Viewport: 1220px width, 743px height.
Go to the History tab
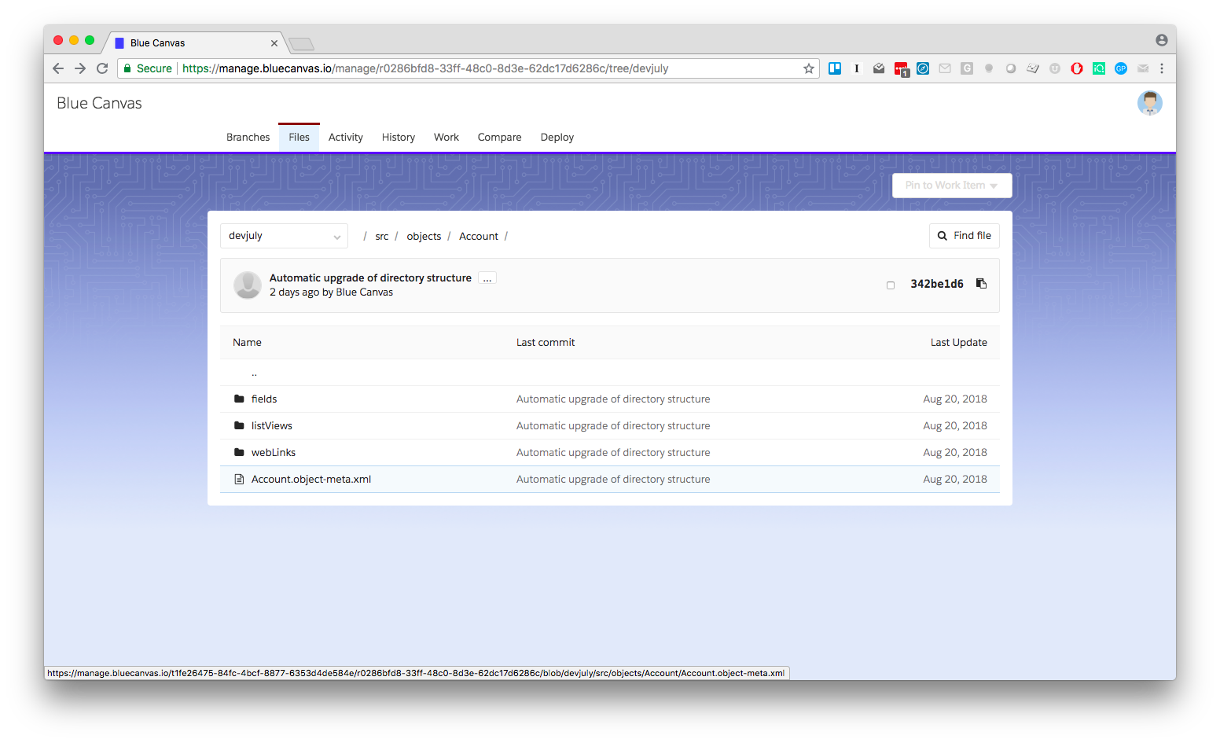click(399, 137)
